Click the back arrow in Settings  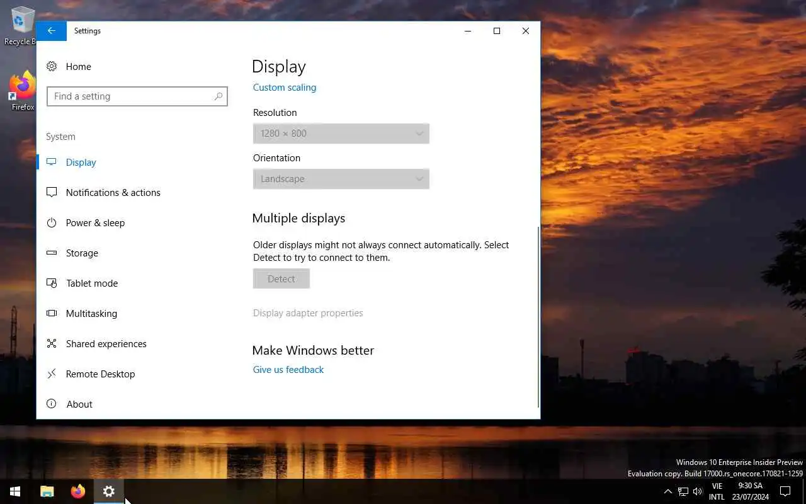pos(52,31)
